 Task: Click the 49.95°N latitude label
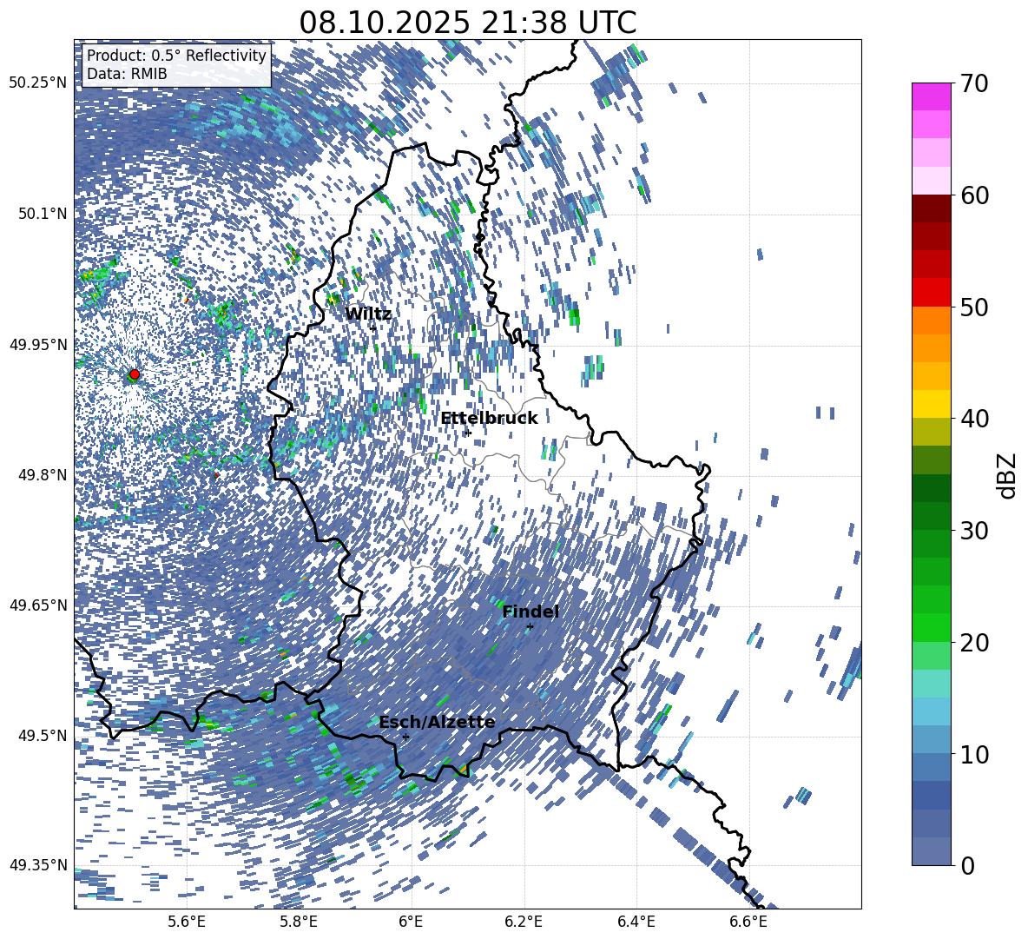pyautogui.click(x=38, y=344)
